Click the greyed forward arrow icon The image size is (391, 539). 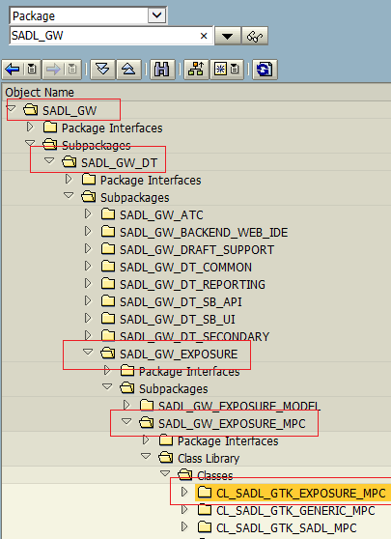[53, 70]
